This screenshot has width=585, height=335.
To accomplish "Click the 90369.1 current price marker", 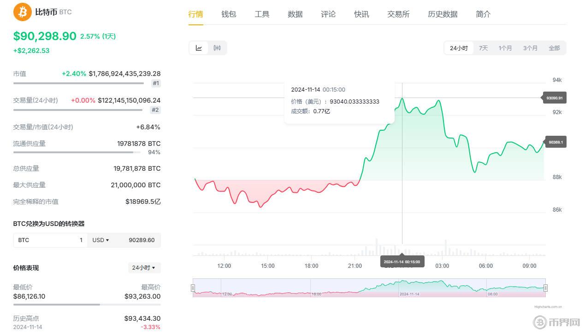I will tap(555, 142).
